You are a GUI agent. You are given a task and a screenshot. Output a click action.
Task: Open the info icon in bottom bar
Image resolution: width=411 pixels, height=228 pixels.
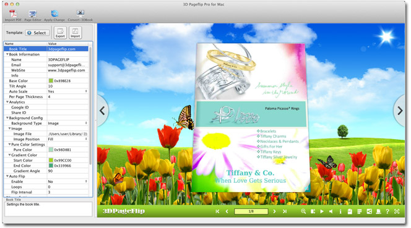[340, 211]
